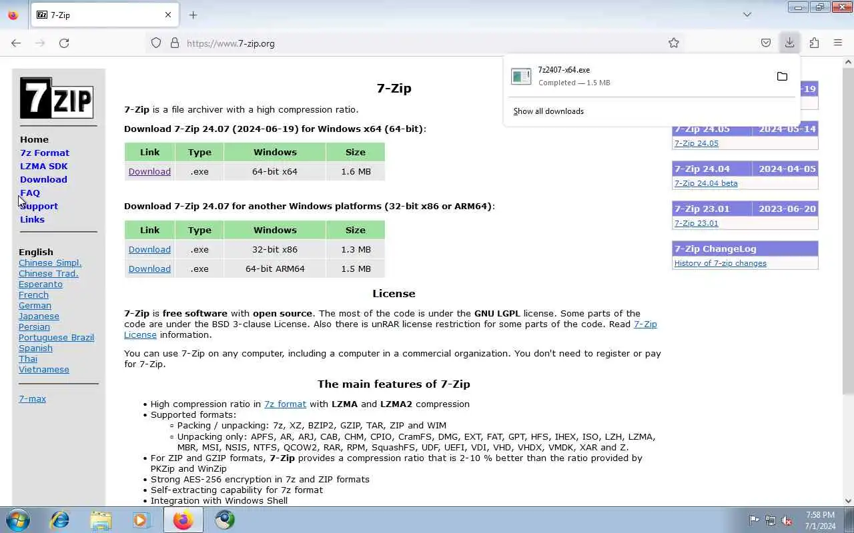Open the Support page link
854x533 pixels.
(39, 207)
